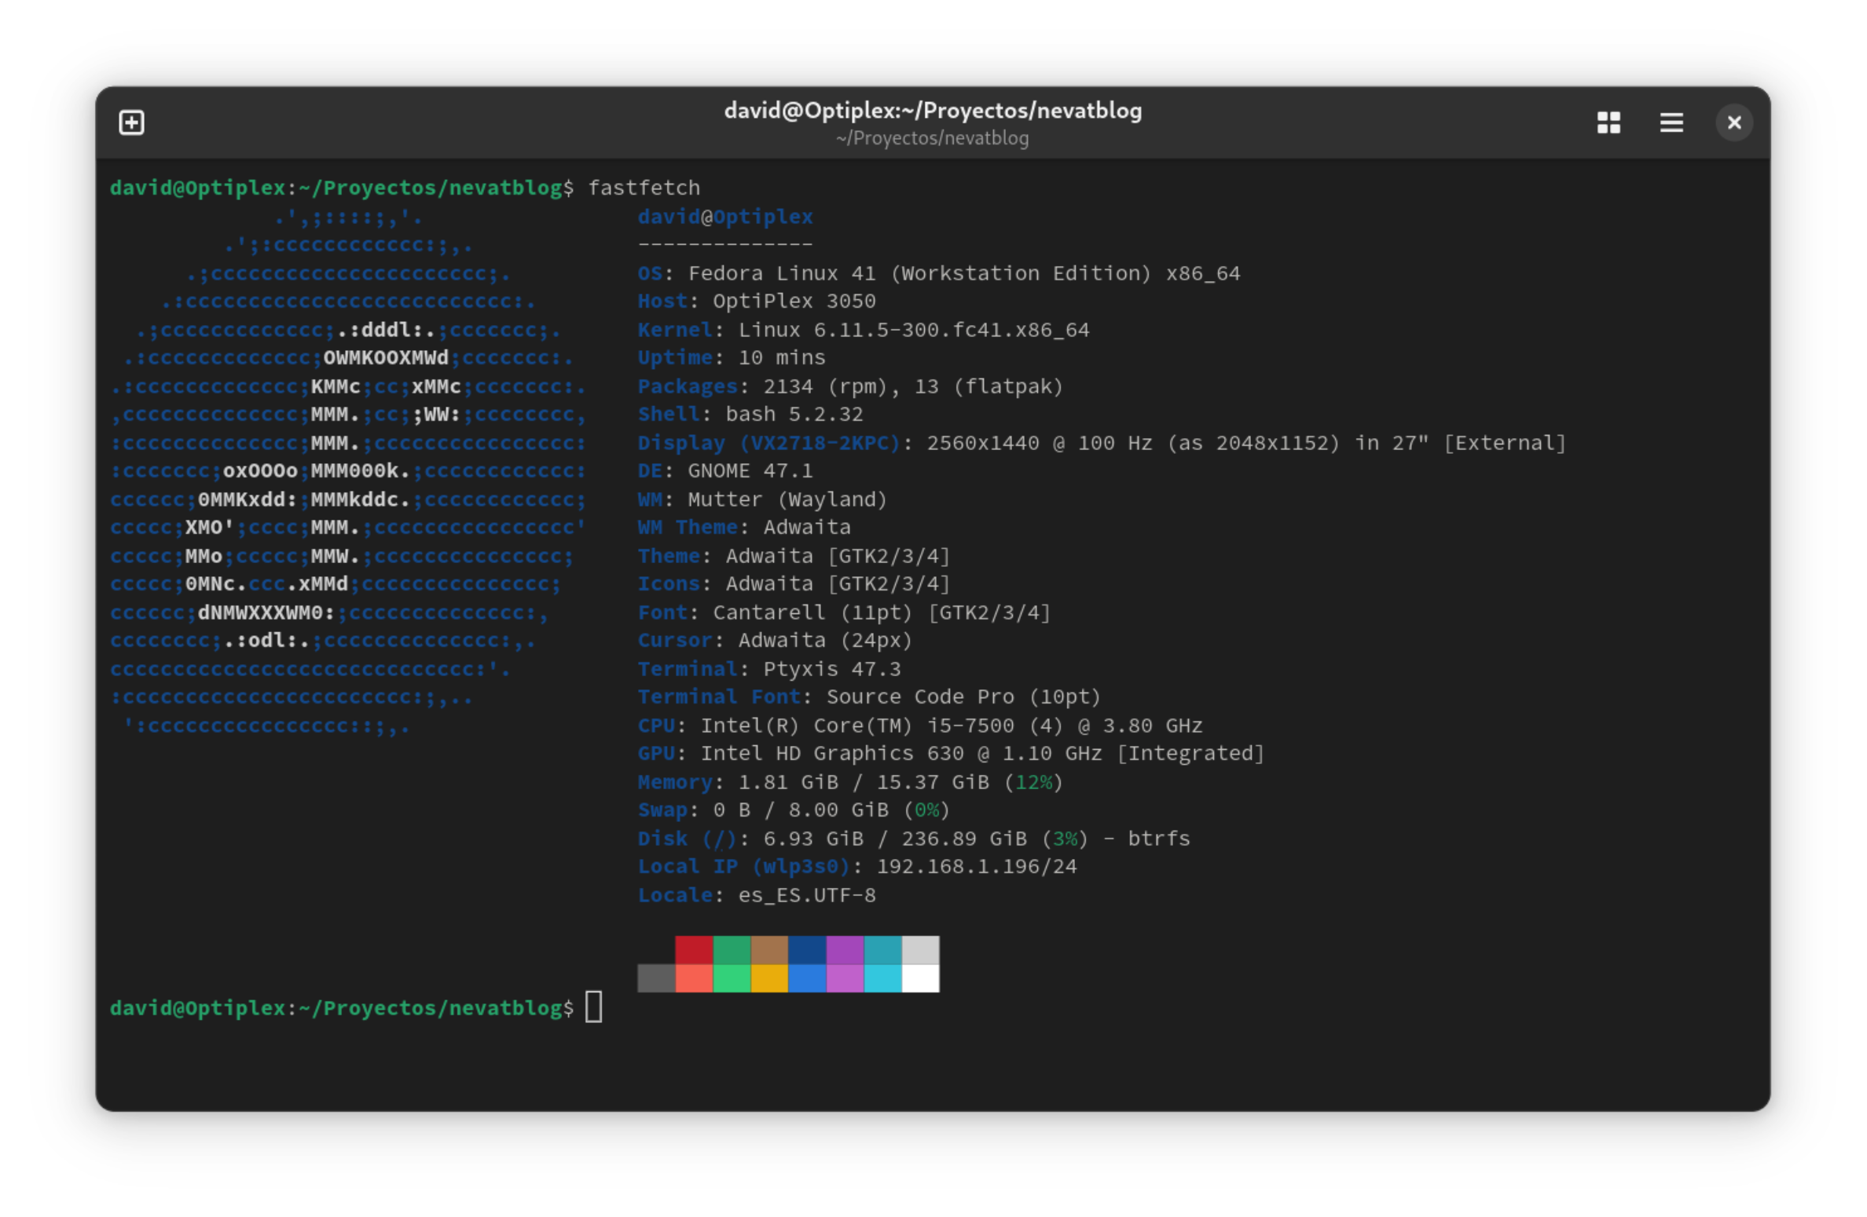The height and width of the screenshot is (1217, 1867).
Task: Close the Ptyxis terminal window
Action: coord(1734,122)
